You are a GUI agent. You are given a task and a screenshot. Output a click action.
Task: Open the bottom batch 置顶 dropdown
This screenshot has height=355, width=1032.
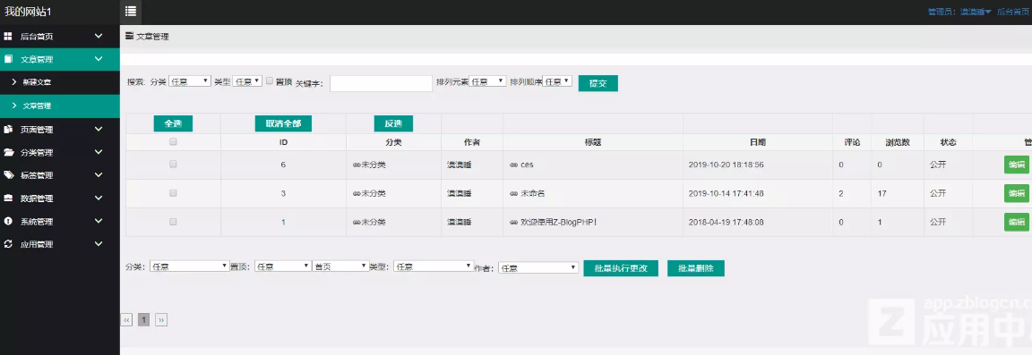[x=282, y=266]
